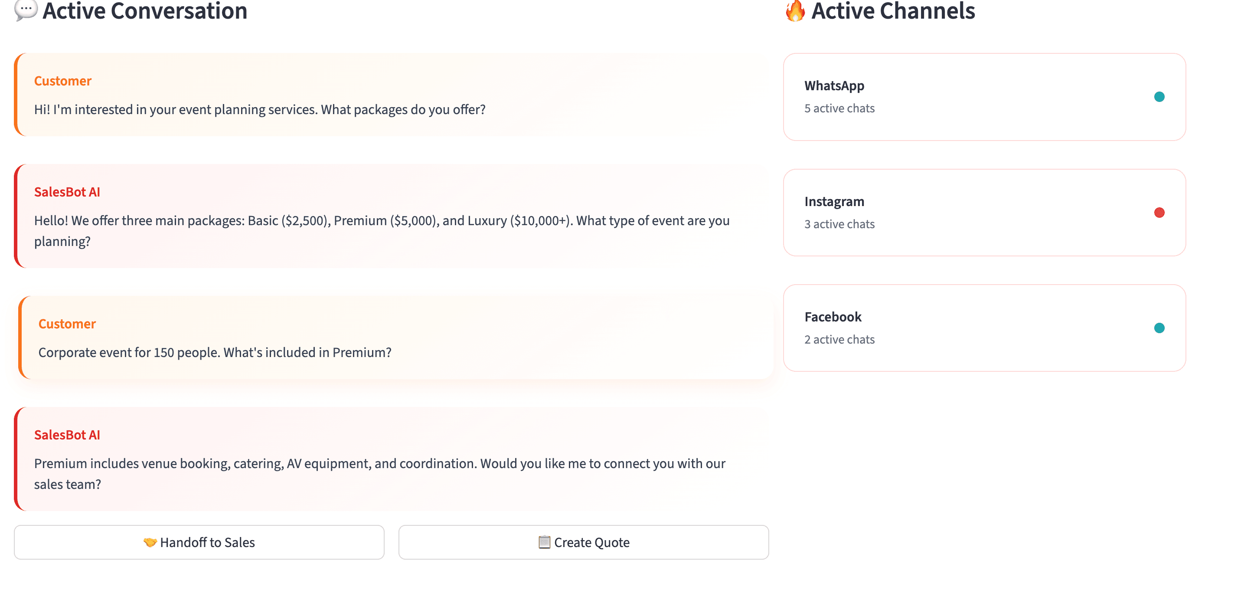The width and height of the screenshot is (1254, 590).
Task: Click the Instagram red status dot
Action: pyautogui.click(x=1159, y=213)
